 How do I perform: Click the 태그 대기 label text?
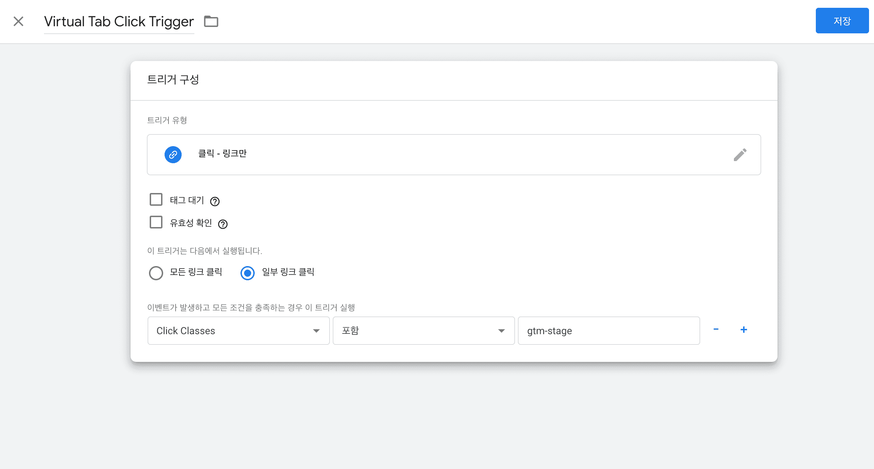pyautogui.click(x=187, y=200)
